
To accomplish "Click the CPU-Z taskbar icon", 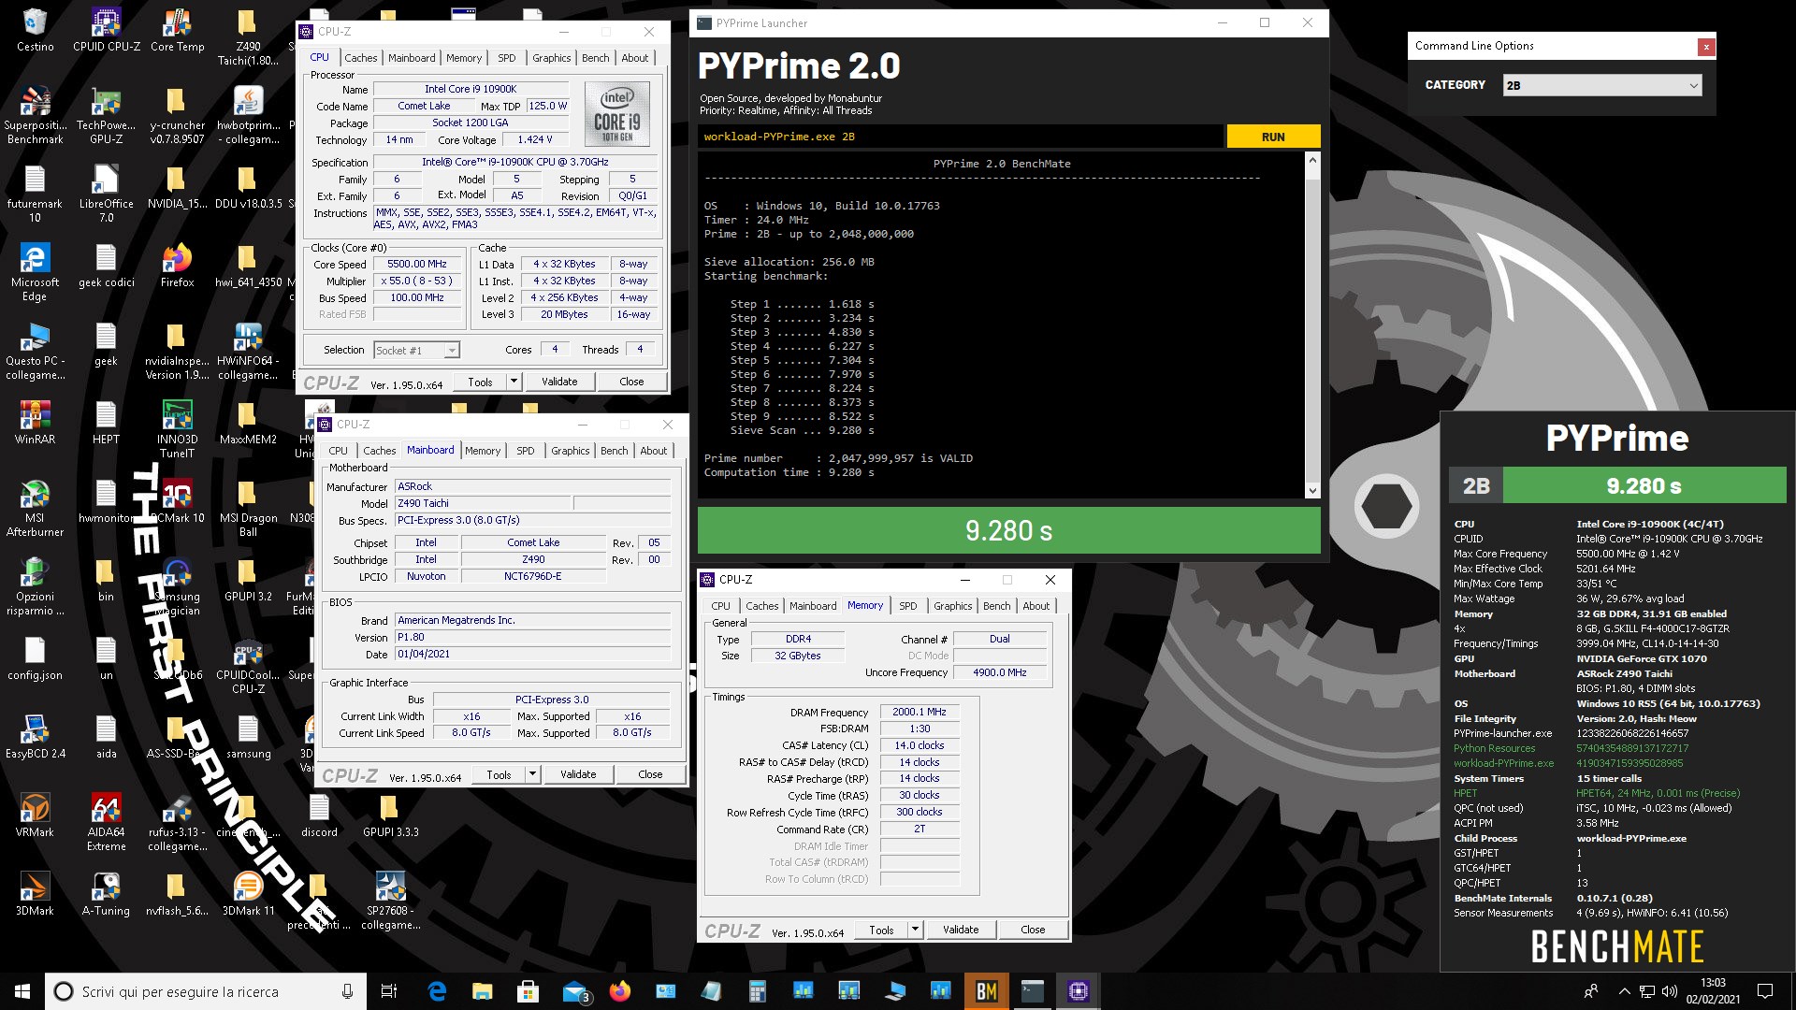I will pos(1079,991).
